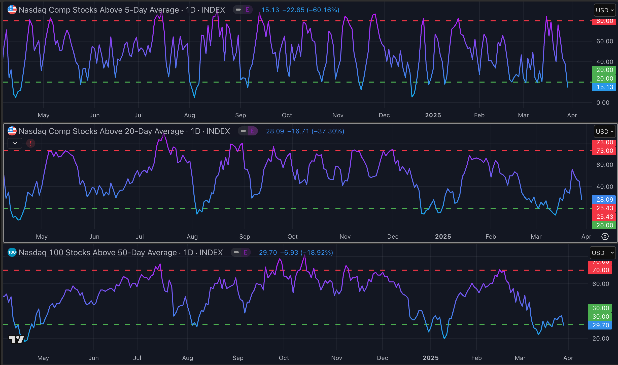
Task: Toggle the market status pill on 50-Day chart
Action: pos(236,252)
